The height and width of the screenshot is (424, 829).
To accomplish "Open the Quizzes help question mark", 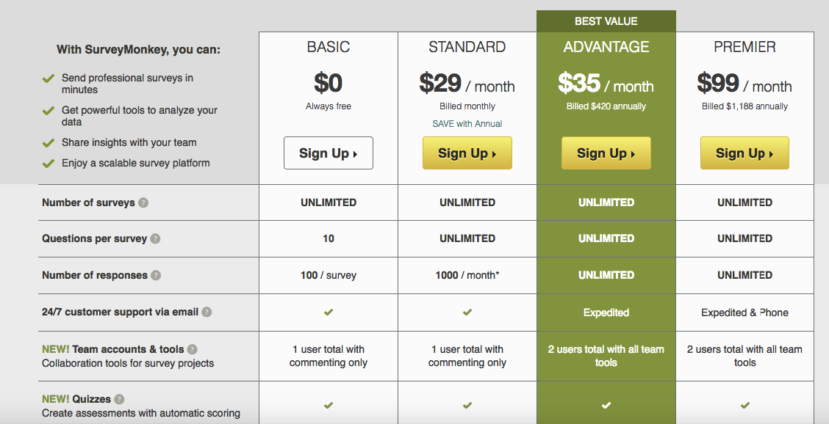I will point(120,399).
